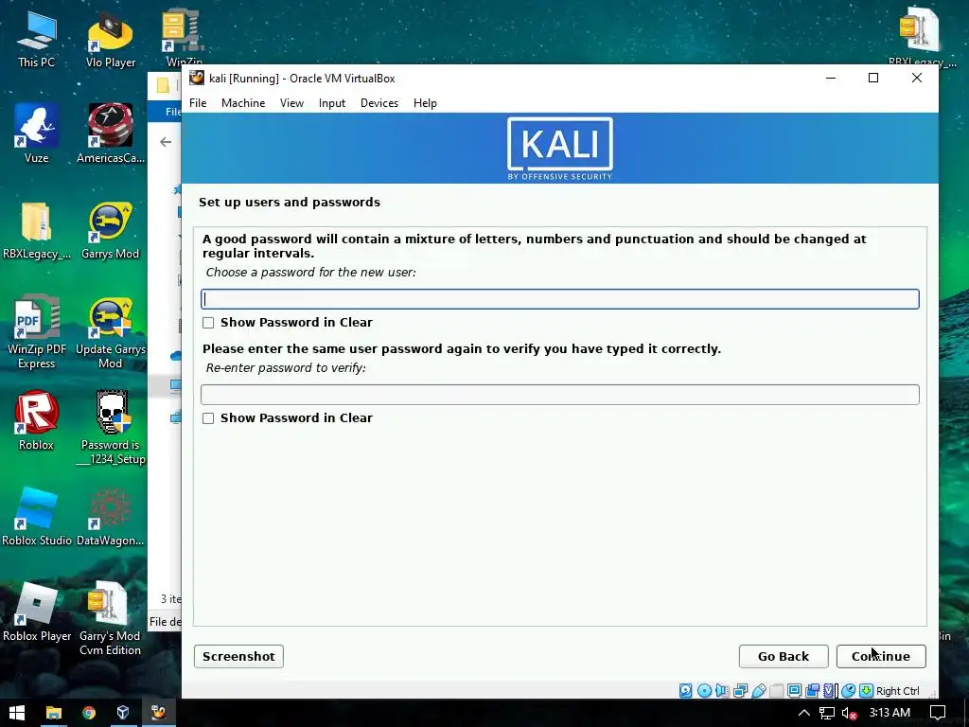This screenshot has height=727, width=969.
Task: Select the RBXLegacy folder icon on left desktop
Action: (36, 229)
